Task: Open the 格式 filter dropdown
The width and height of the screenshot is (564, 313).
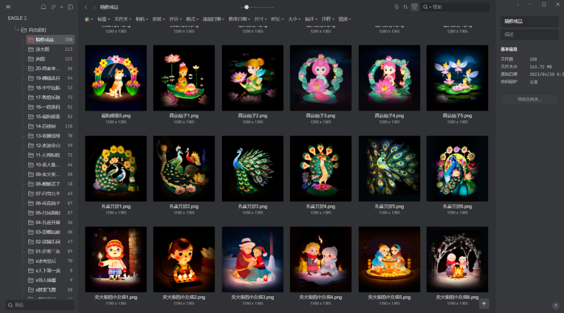Action: pyautogui.click(x=192, y=19)
